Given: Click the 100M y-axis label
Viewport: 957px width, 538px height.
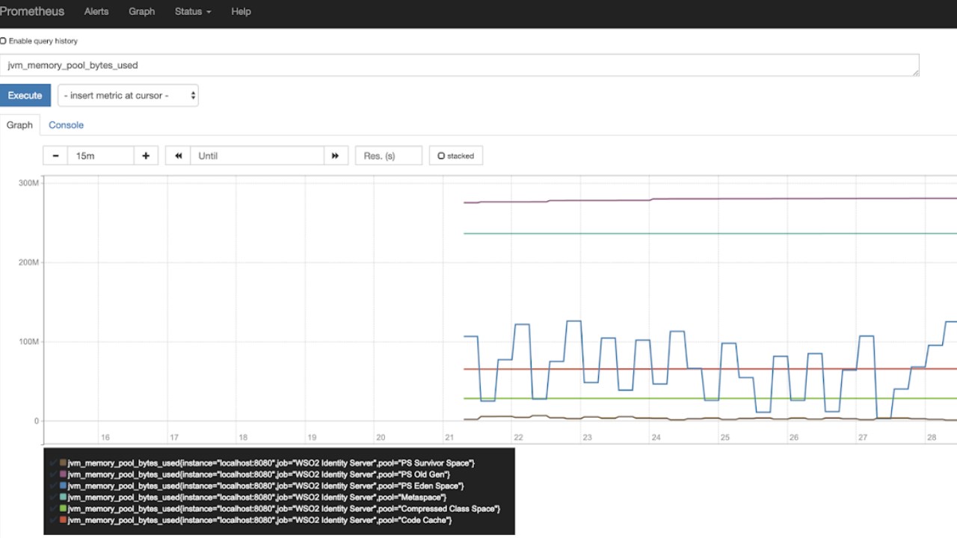Looking at the screenshot, I should pyautogui.click(x=28, y=341).
